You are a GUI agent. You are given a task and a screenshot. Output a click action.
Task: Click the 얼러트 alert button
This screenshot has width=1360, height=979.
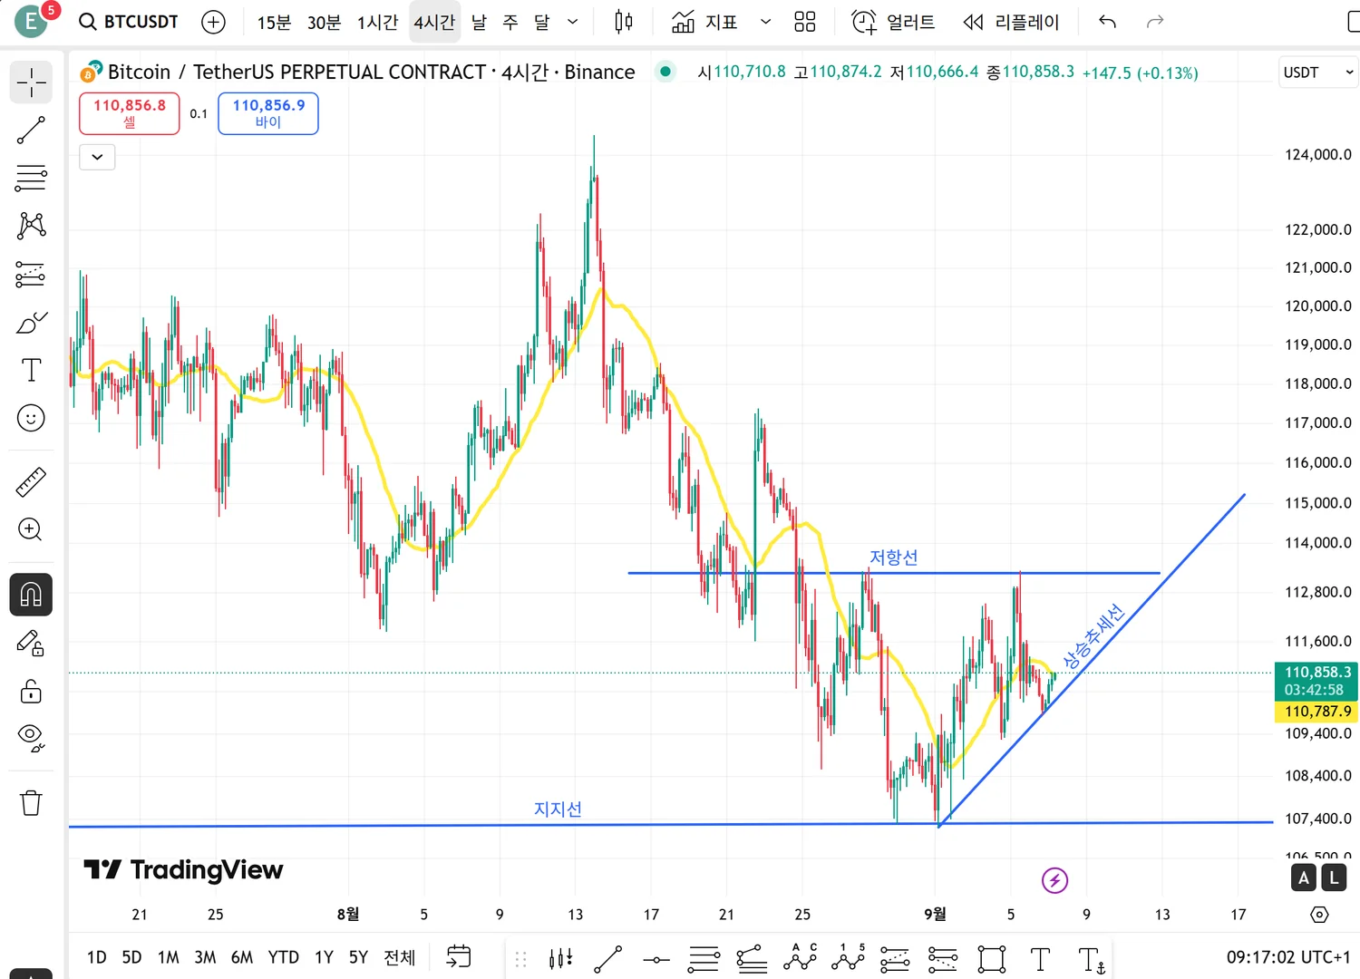(894, 22)
